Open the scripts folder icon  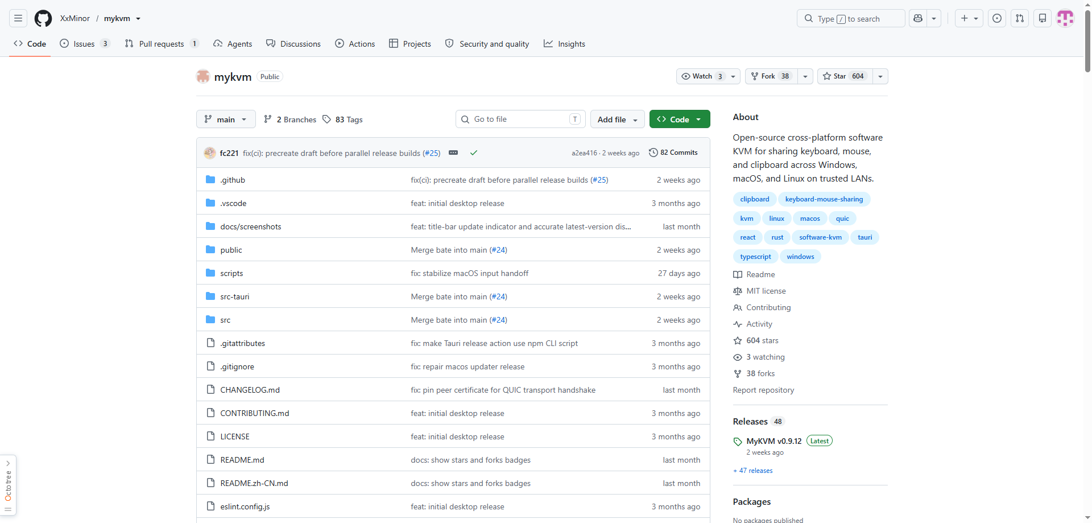210,273
